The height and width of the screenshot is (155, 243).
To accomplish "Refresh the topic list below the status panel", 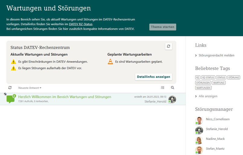I will pos(10,88).
